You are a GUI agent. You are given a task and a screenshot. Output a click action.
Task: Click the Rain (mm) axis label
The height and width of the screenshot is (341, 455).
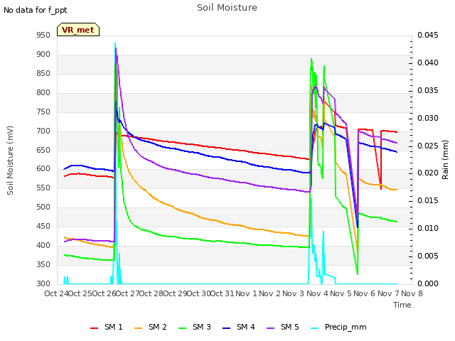click(x=445, y=160)
